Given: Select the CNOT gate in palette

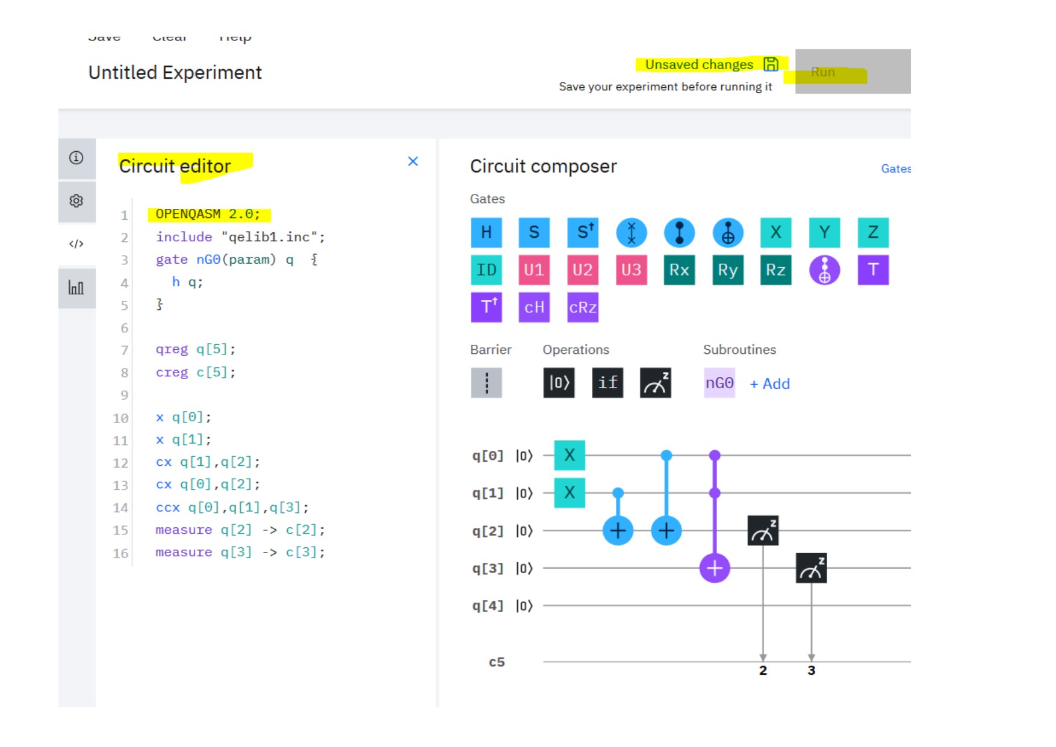Looking at the screenshot, I should pos(727,232).
